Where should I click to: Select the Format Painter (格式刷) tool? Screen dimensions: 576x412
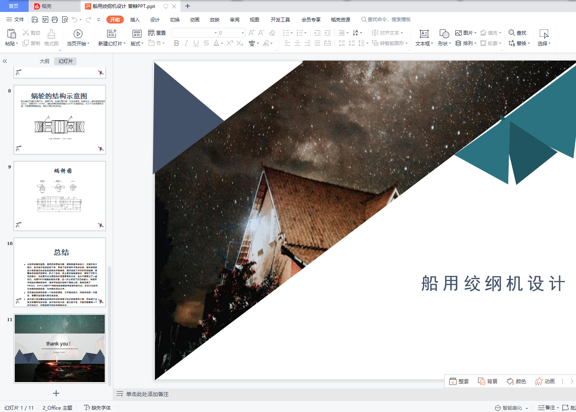pos(51,37)
